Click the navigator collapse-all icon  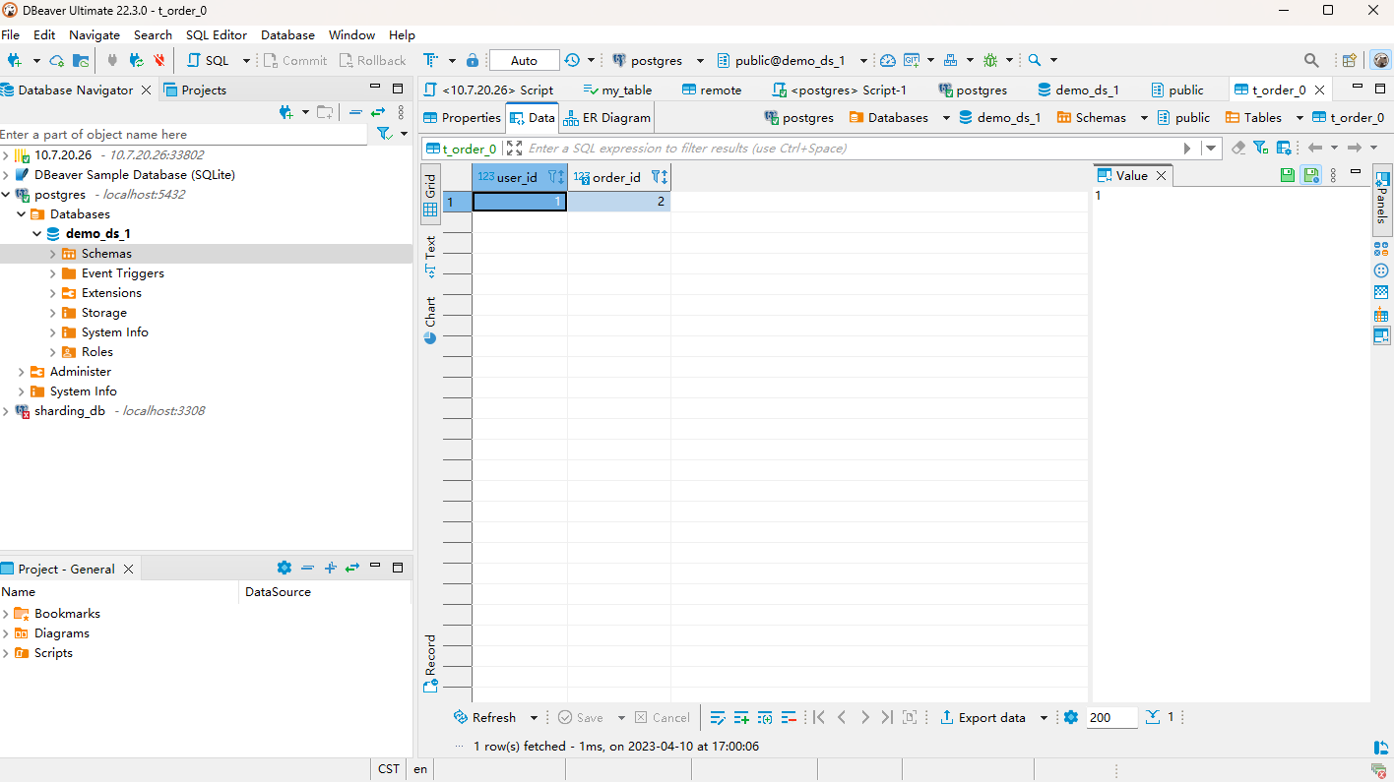point(354,112)
